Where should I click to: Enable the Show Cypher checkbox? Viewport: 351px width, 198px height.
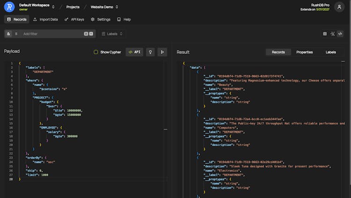(x=96, y=52)
